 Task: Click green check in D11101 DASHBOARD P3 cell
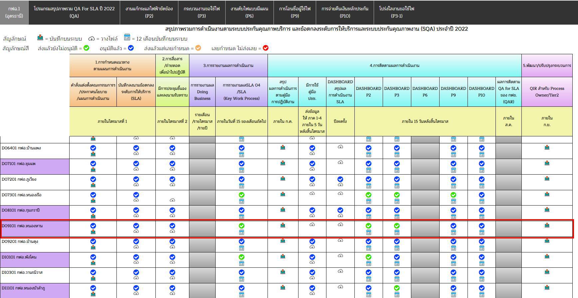point(397,288)
